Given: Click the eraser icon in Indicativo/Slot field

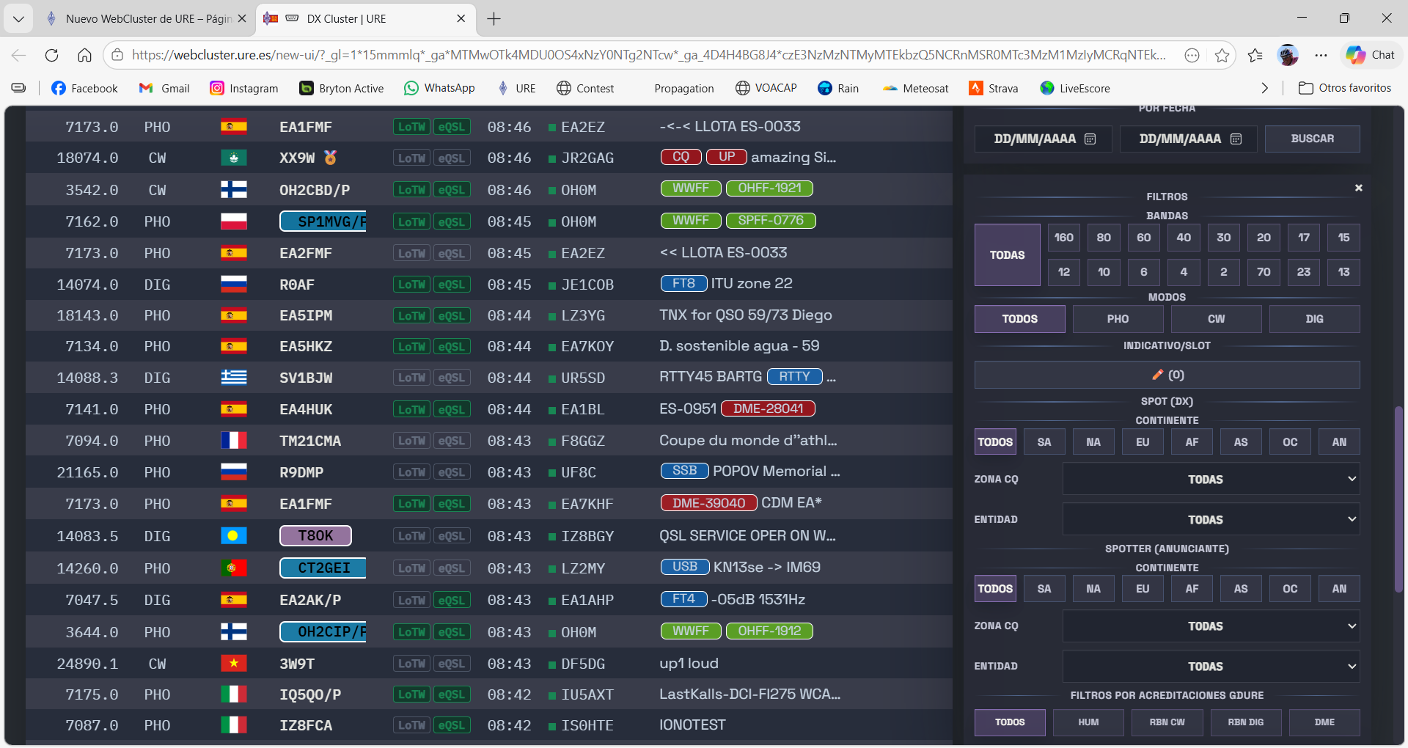Looking at the screenshot, I should tap(1157, 375).
